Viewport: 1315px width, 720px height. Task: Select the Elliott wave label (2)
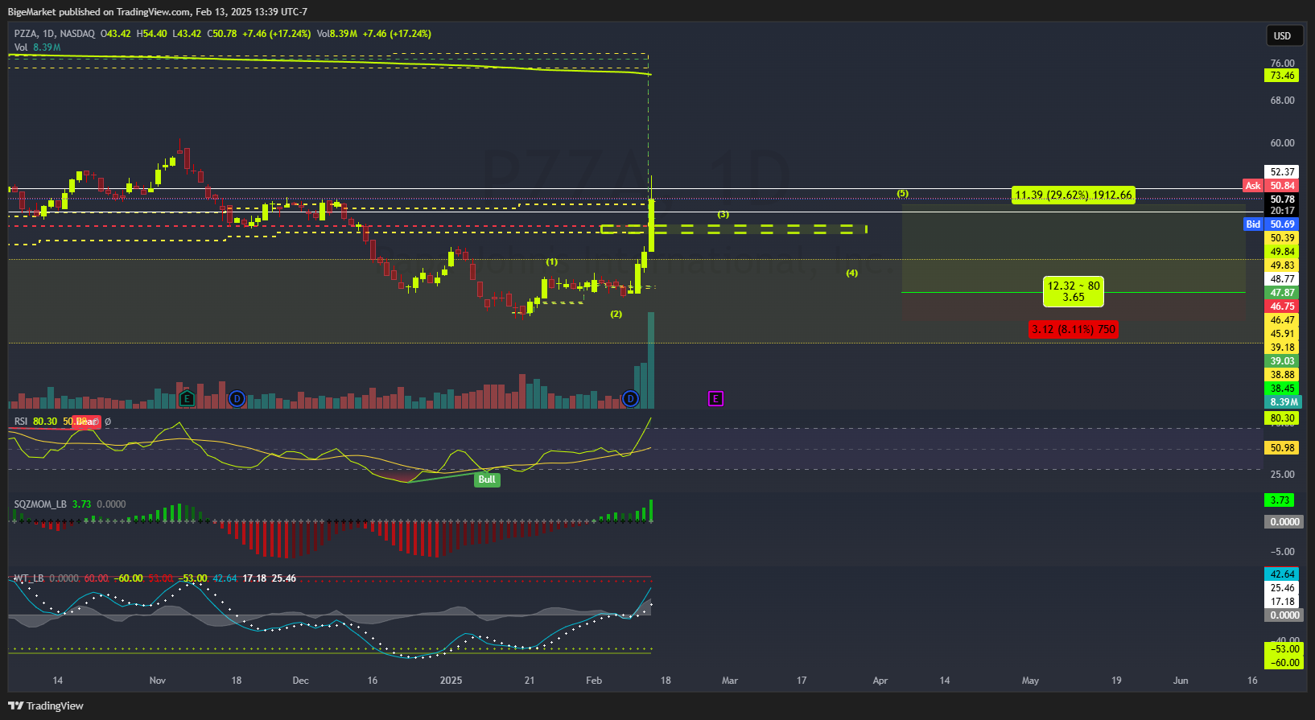[616, 315]
